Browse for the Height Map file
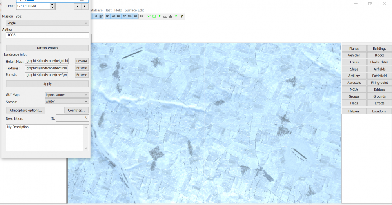The width and height of the screenshot is (392, 205). tap(82, 61)
